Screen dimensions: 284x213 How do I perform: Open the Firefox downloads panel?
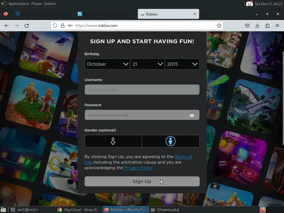click(257, 26)
